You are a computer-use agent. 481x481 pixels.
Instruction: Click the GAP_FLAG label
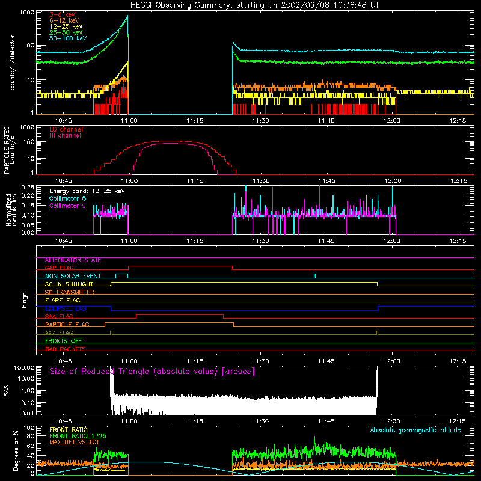[59, 268]
